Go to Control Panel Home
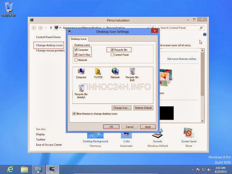Image resolution: width=232 pixels, height=174 pixels. 48,37
